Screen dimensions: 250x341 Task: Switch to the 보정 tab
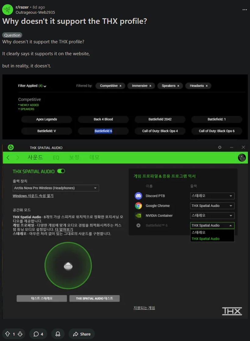click(74, 157)
